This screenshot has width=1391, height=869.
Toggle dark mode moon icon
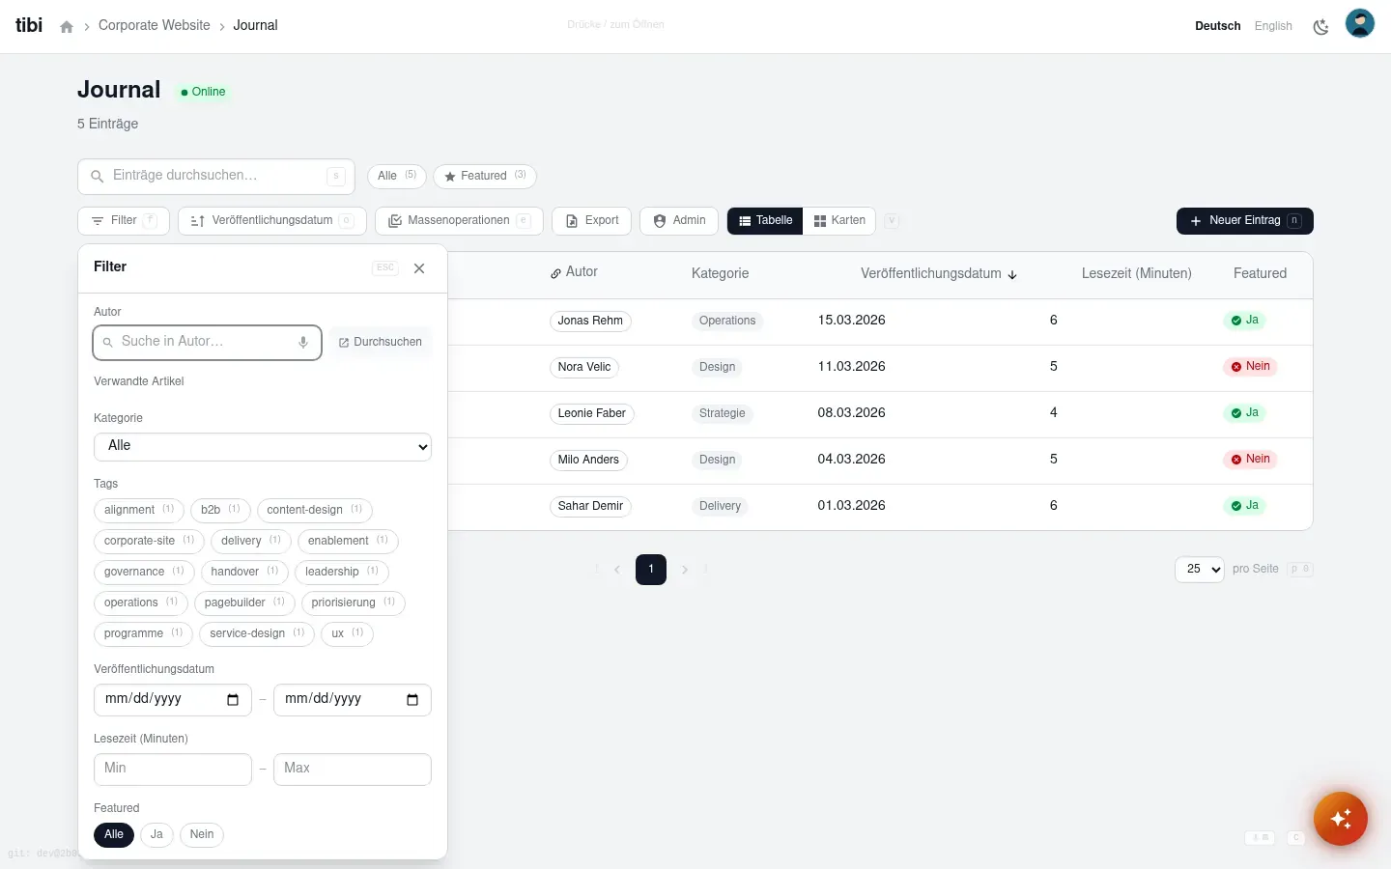click(1320, 26)
